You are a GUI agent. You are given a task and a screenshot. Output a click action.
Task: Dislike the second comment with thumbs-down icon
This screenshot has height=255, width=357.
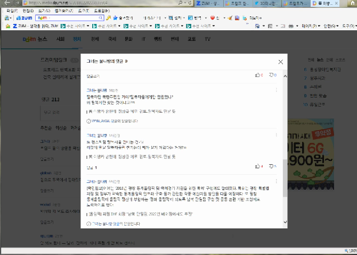coord(272,166)
